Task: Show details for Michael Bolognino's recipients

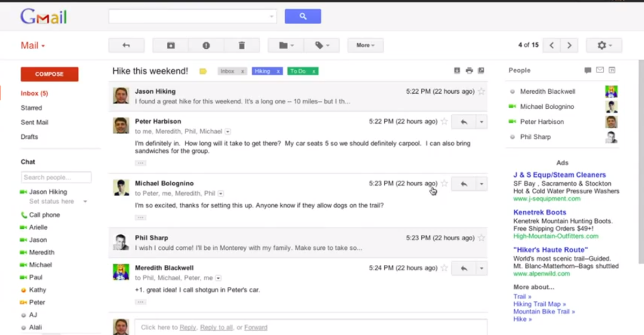Action: [x=221, y=193]
